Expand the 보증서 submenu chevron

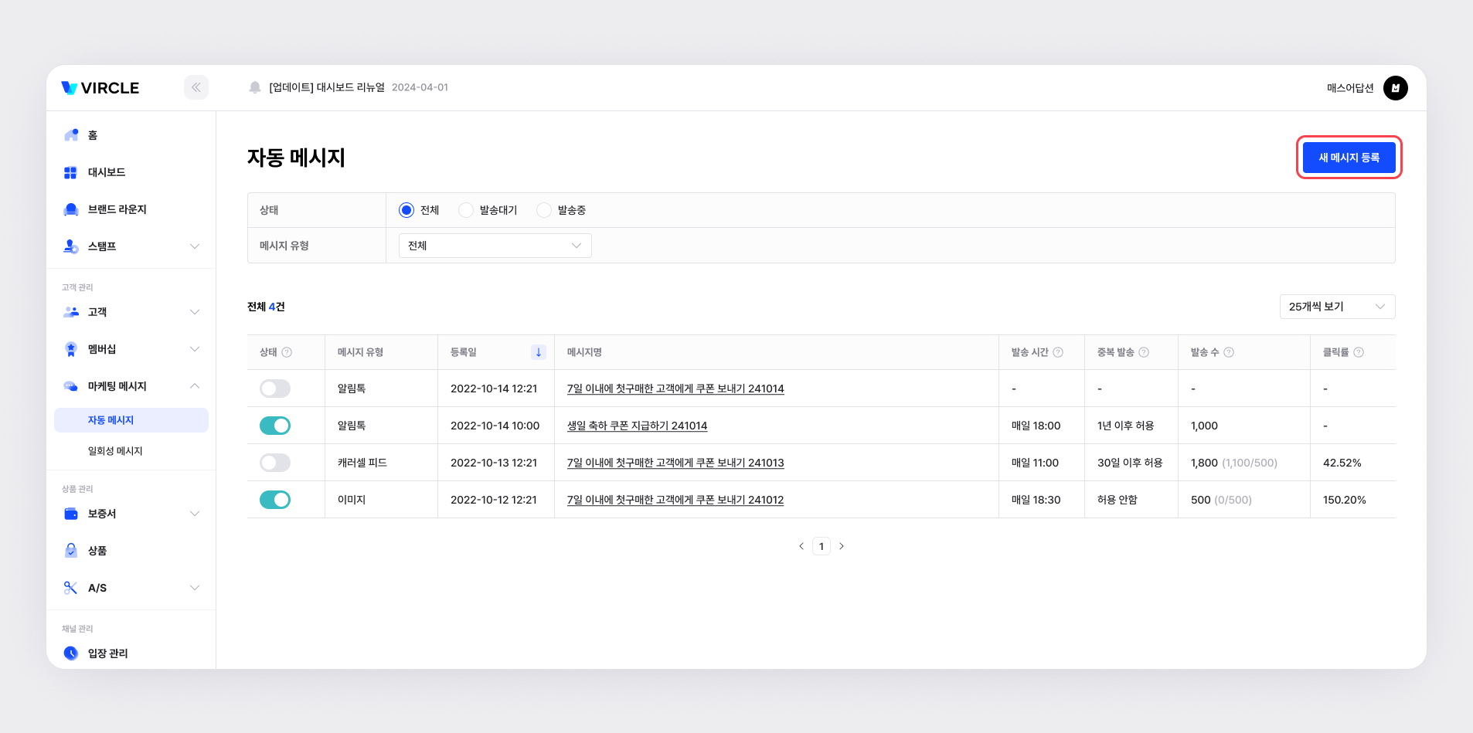195,514
